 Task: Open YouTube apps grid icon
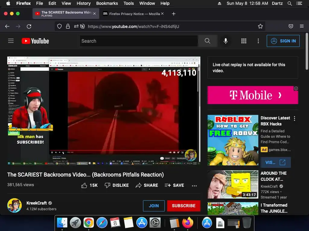[x=244, y=41]
